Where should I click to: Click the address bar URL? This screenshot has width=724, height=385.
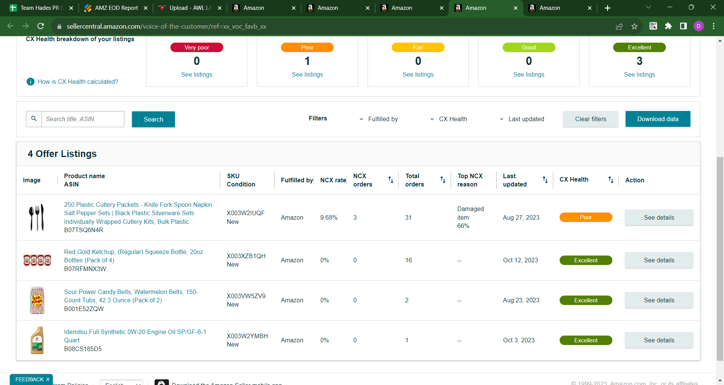tap(166, 26)
